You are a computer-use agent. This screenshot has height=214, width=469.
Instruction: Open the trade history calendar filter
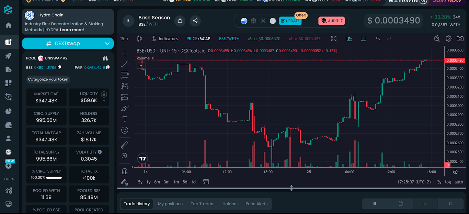click(400, 204)
